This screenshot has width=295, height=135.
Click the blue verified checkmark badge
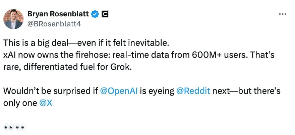click(95, 14)
